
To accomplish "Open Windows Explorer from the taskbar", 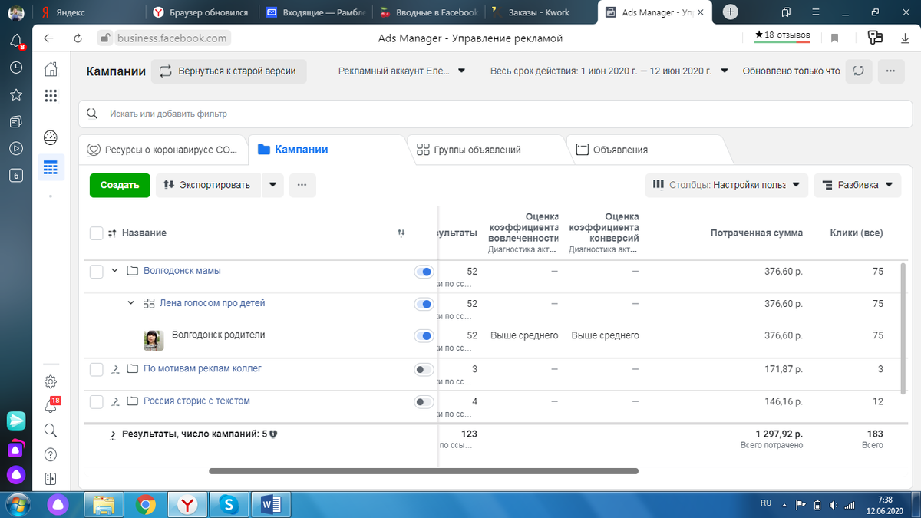I will [x=104, y=504].
